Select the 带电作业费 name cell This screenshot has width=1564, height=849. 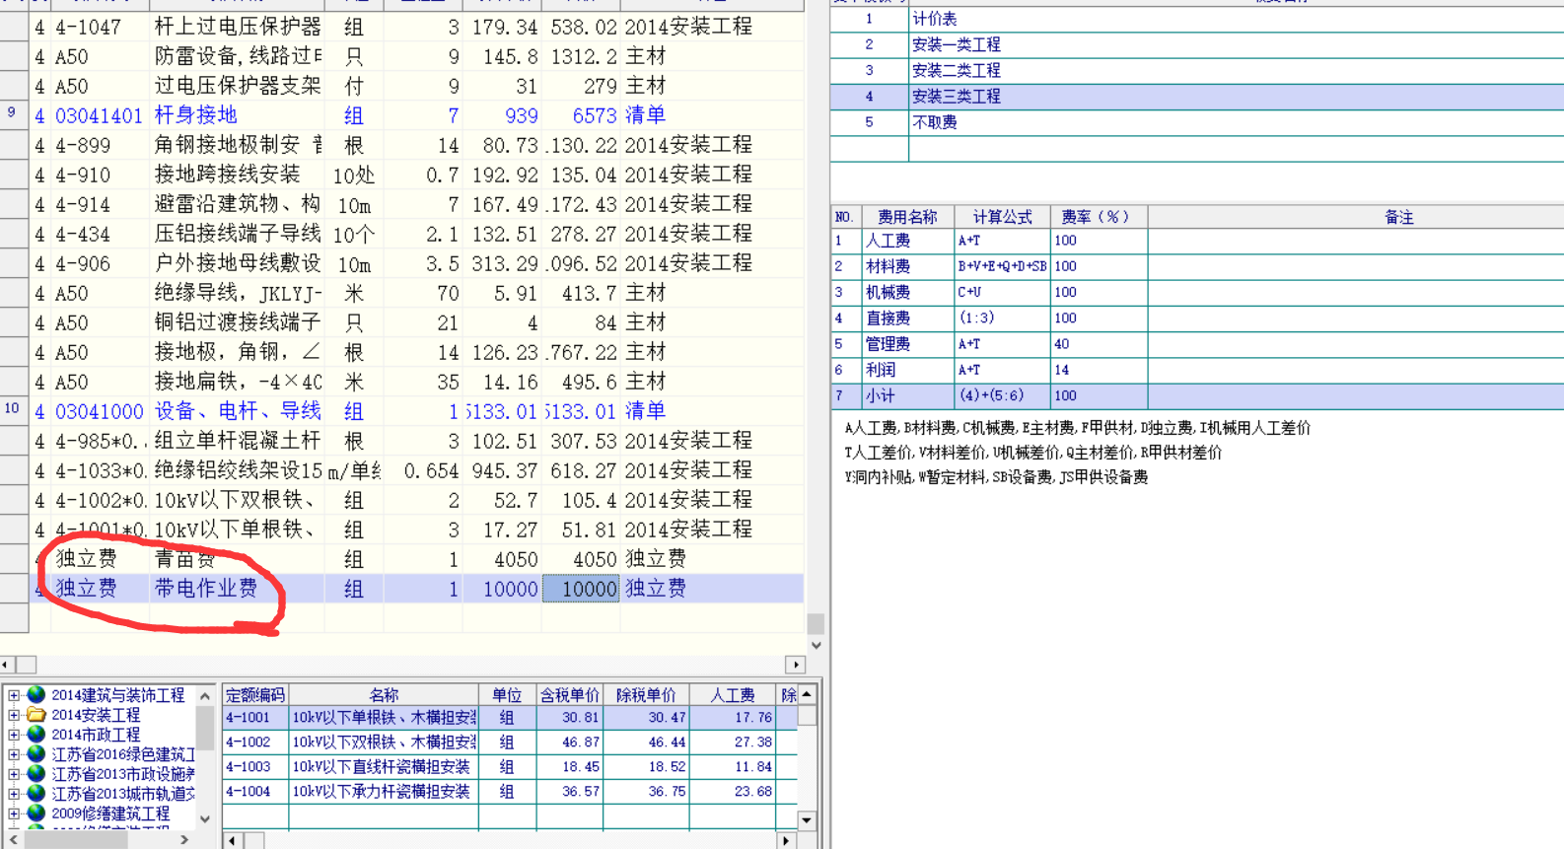coord(237,589)
